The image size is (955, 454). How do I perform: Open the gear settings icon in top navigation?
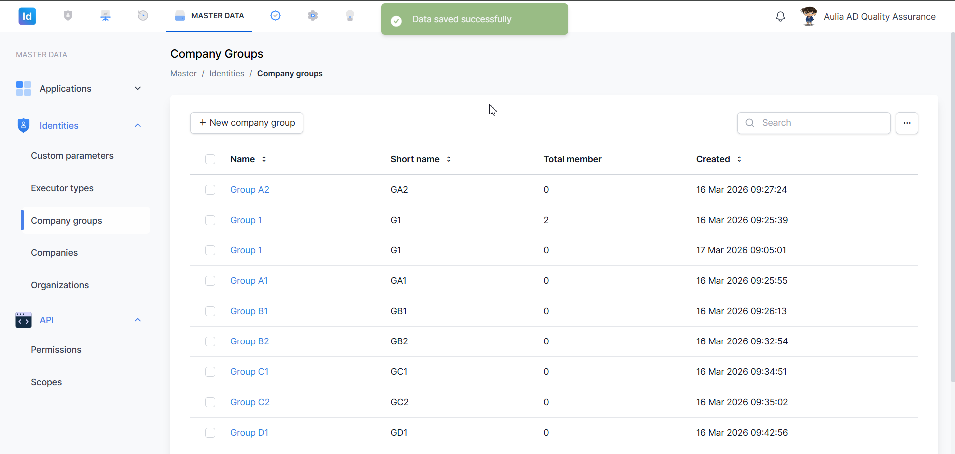pyautogui.click(x=313, y=16)
